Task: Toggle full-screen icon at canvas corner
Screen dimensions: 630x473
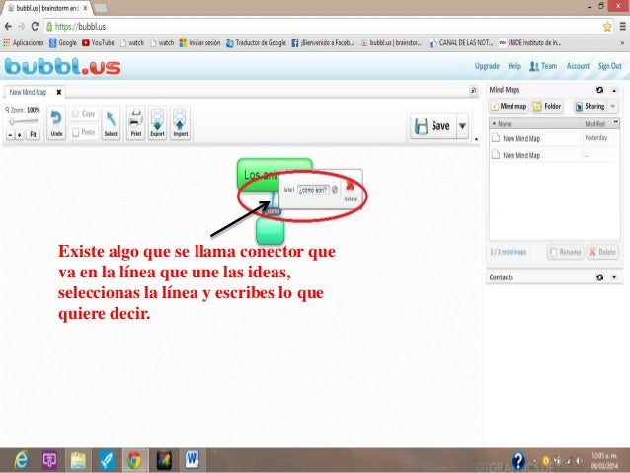Action: point(474,91)
